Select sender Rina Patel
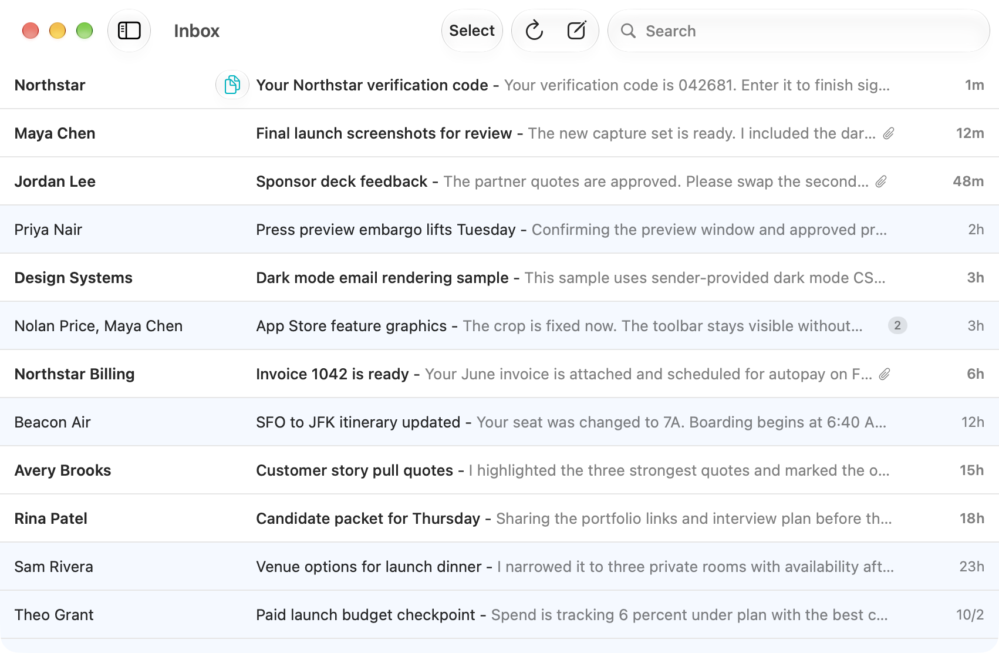999x653 pixels. pos(51,519)
